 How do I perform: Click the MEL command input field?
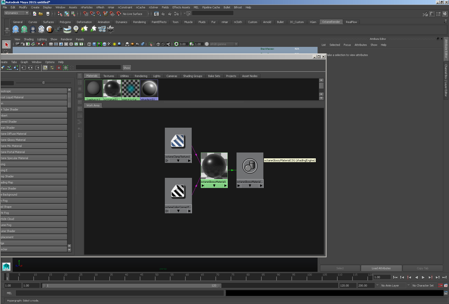point(120,293)
